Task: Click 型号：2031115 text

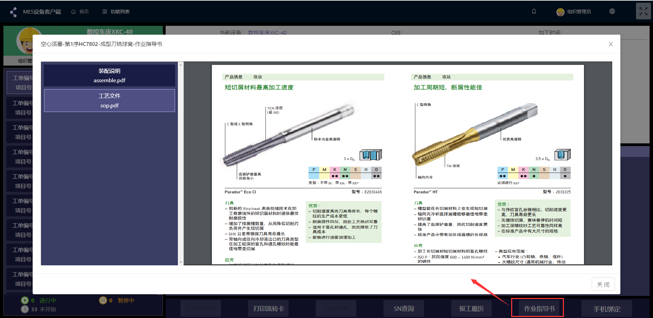Action: pos(557,192)
